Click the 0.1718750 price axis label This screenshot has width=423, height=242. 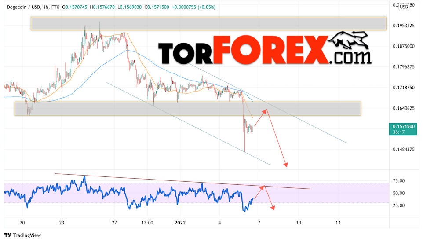[x=404, y=88]
